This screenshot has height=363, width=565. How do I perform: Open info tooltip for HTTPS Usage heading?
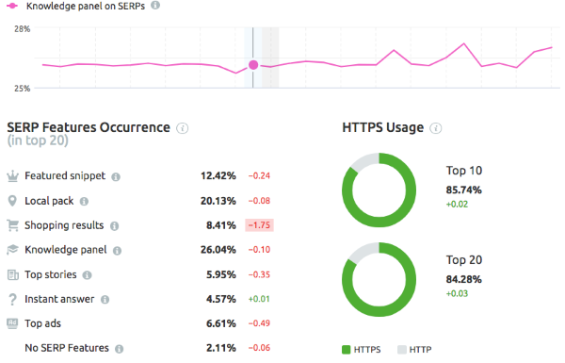(436, 128)
